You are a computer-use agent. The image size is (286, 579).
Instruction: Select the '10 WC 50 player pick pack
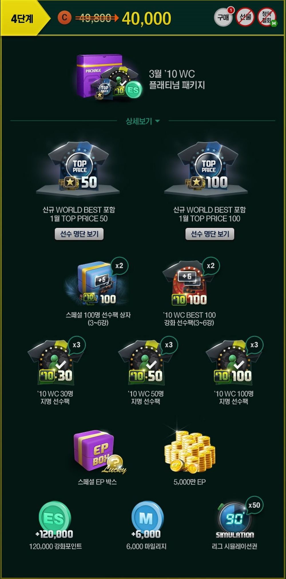point(146,363)
